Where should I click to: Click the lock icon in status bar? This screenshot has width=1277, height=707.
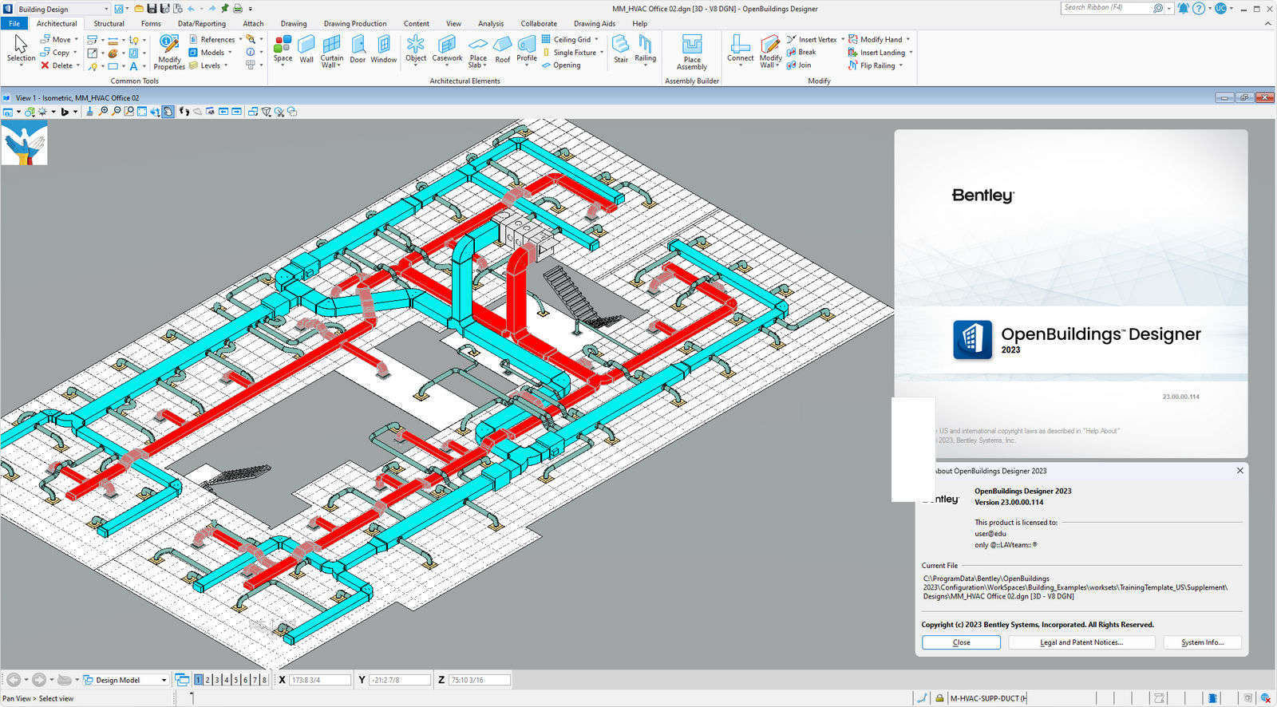(x=940, y=698)
